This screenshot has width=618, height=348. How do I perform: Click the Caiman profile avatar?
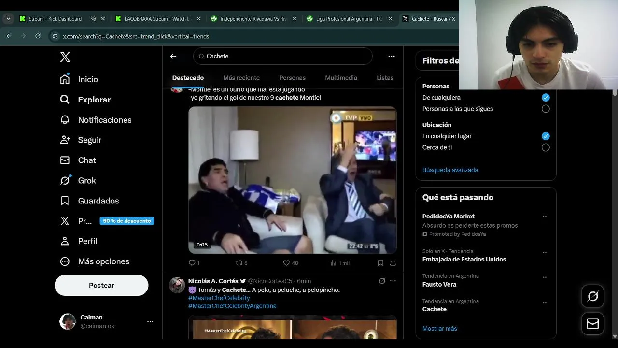click(x=67, y=321)
